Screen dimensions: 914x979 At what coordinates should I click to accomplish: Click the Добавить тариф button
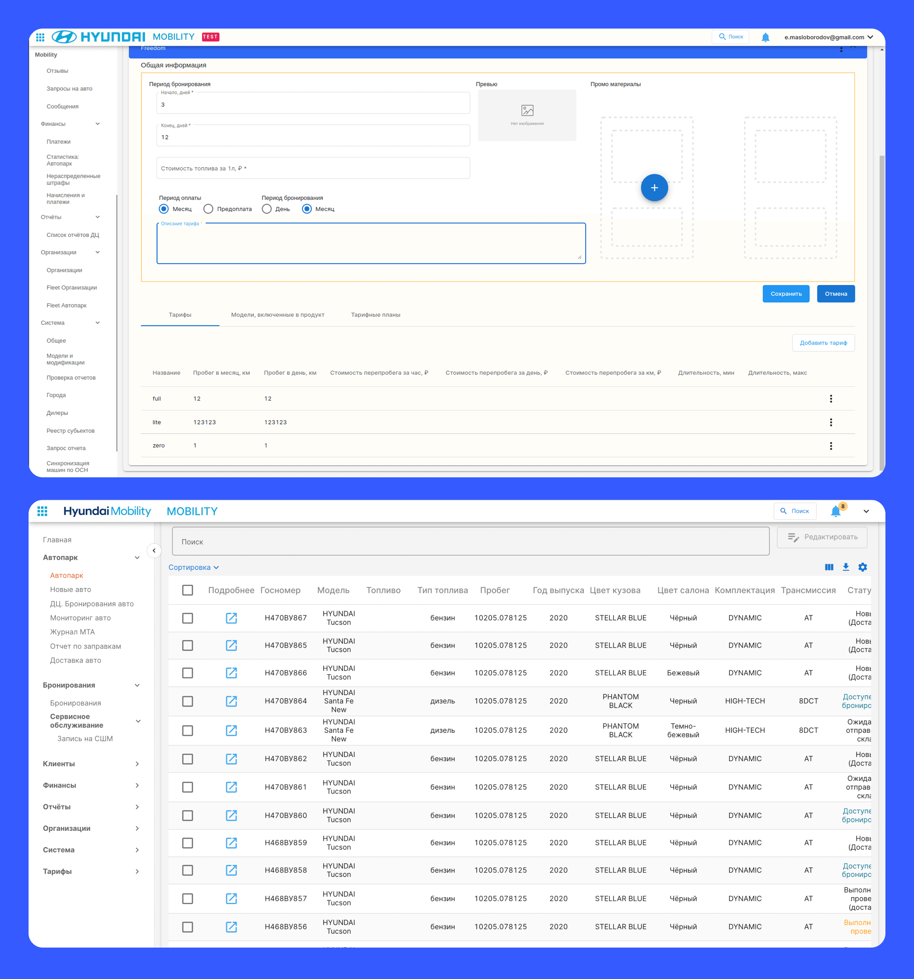tap(823, 343)
